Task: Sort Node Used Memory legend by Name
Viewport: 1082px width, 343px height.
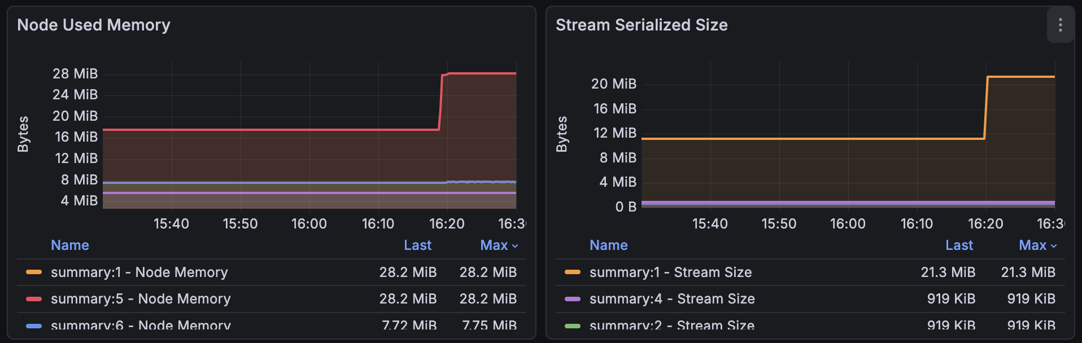Action: point(70,245)
